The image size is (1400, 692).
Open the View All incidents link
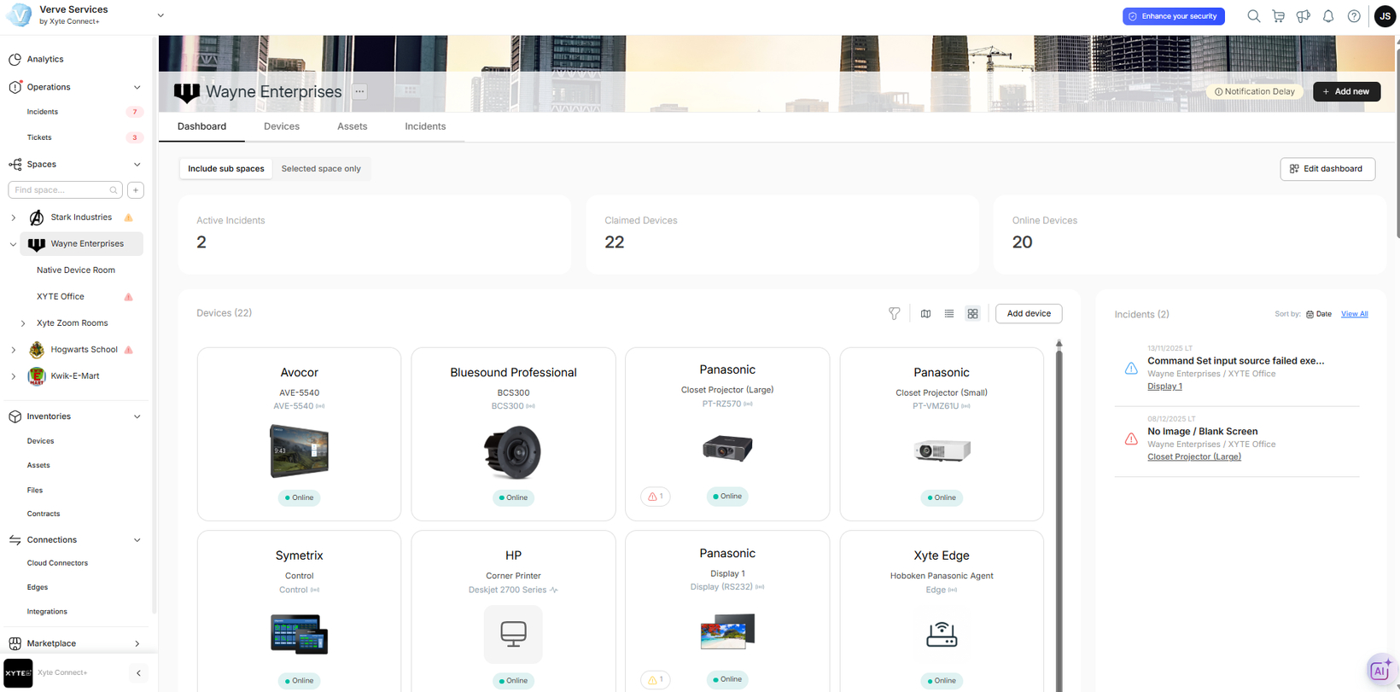click(1354, 314)
